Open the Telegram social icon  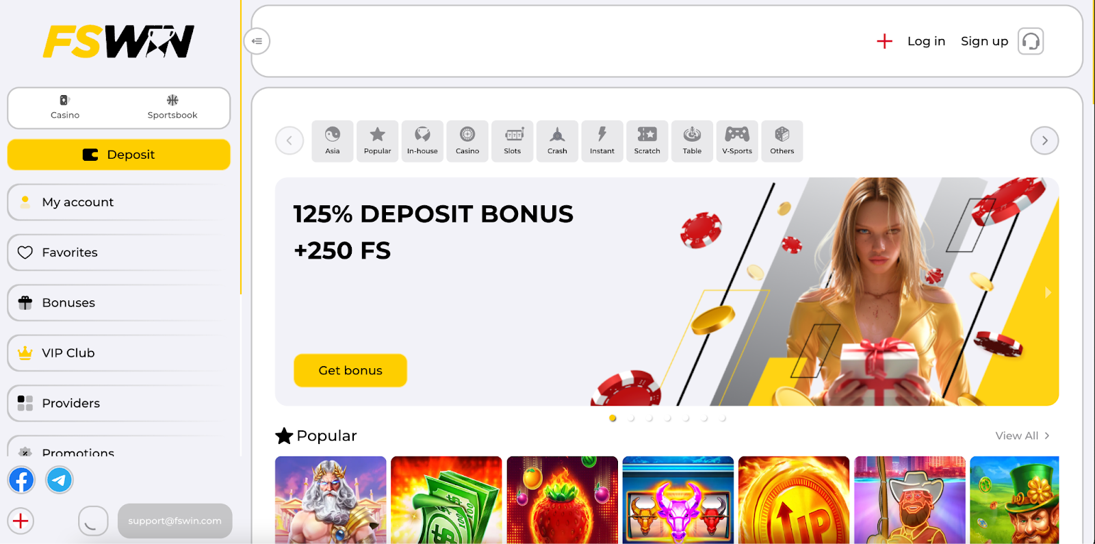click(60, 480)
